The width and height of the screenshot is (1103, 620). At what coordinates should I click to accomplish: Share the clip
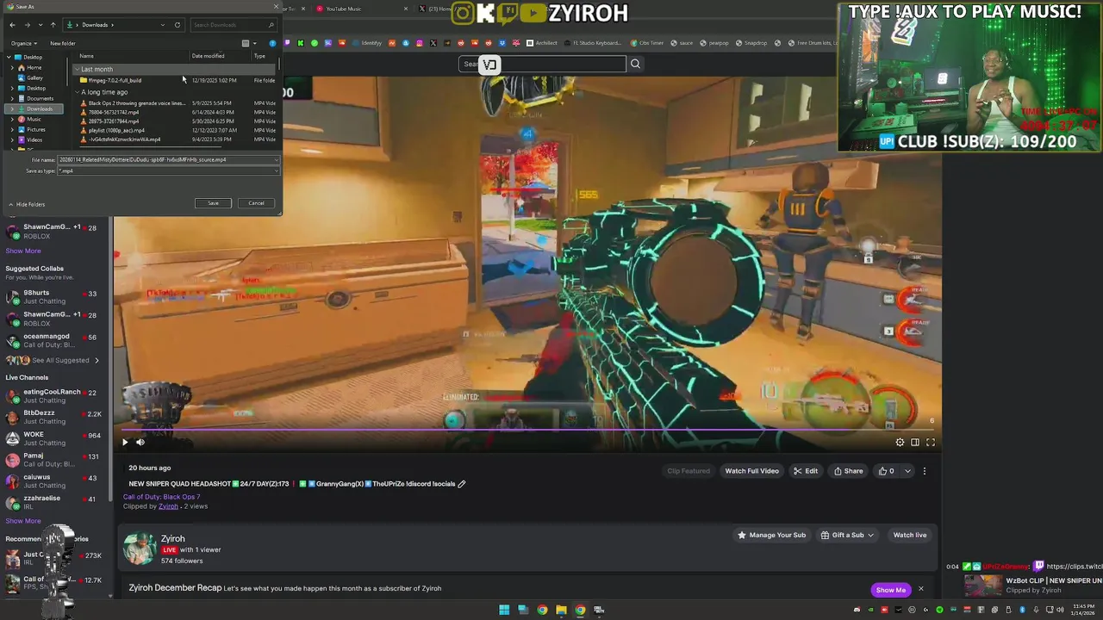(848, 471)
